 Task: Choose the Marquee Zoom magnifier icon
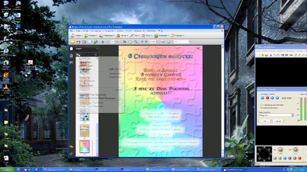136,42
